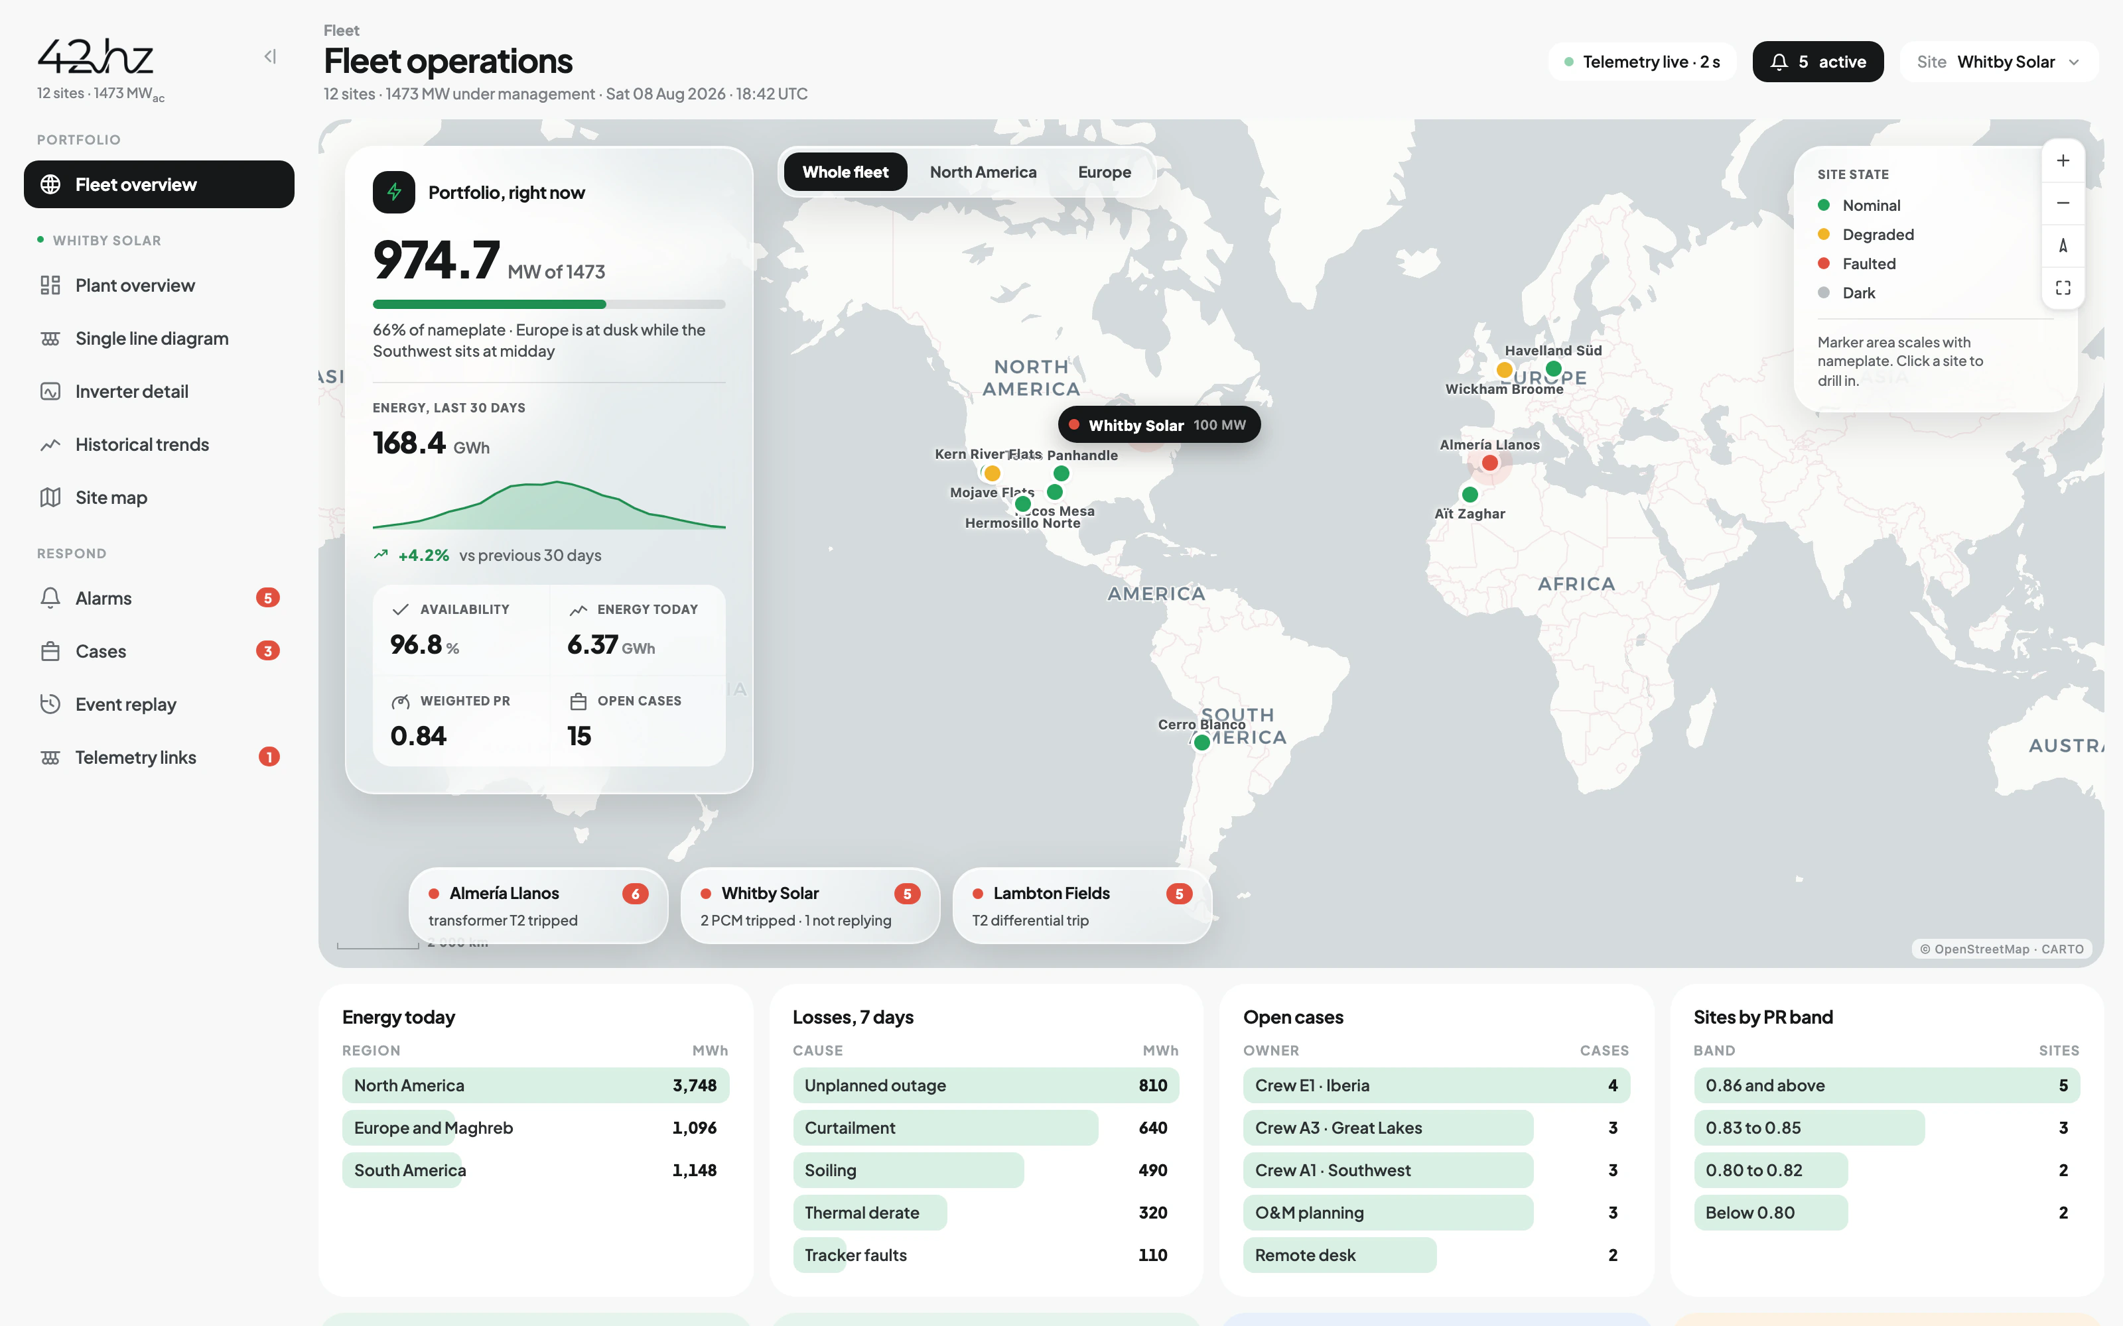Go to Inverter detail
Image resolution: width=2123 pixels, height=1326 pixels.
tap(159, 391)
